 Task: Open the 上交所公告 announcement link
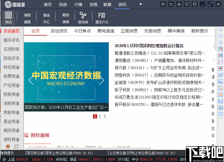142,153
